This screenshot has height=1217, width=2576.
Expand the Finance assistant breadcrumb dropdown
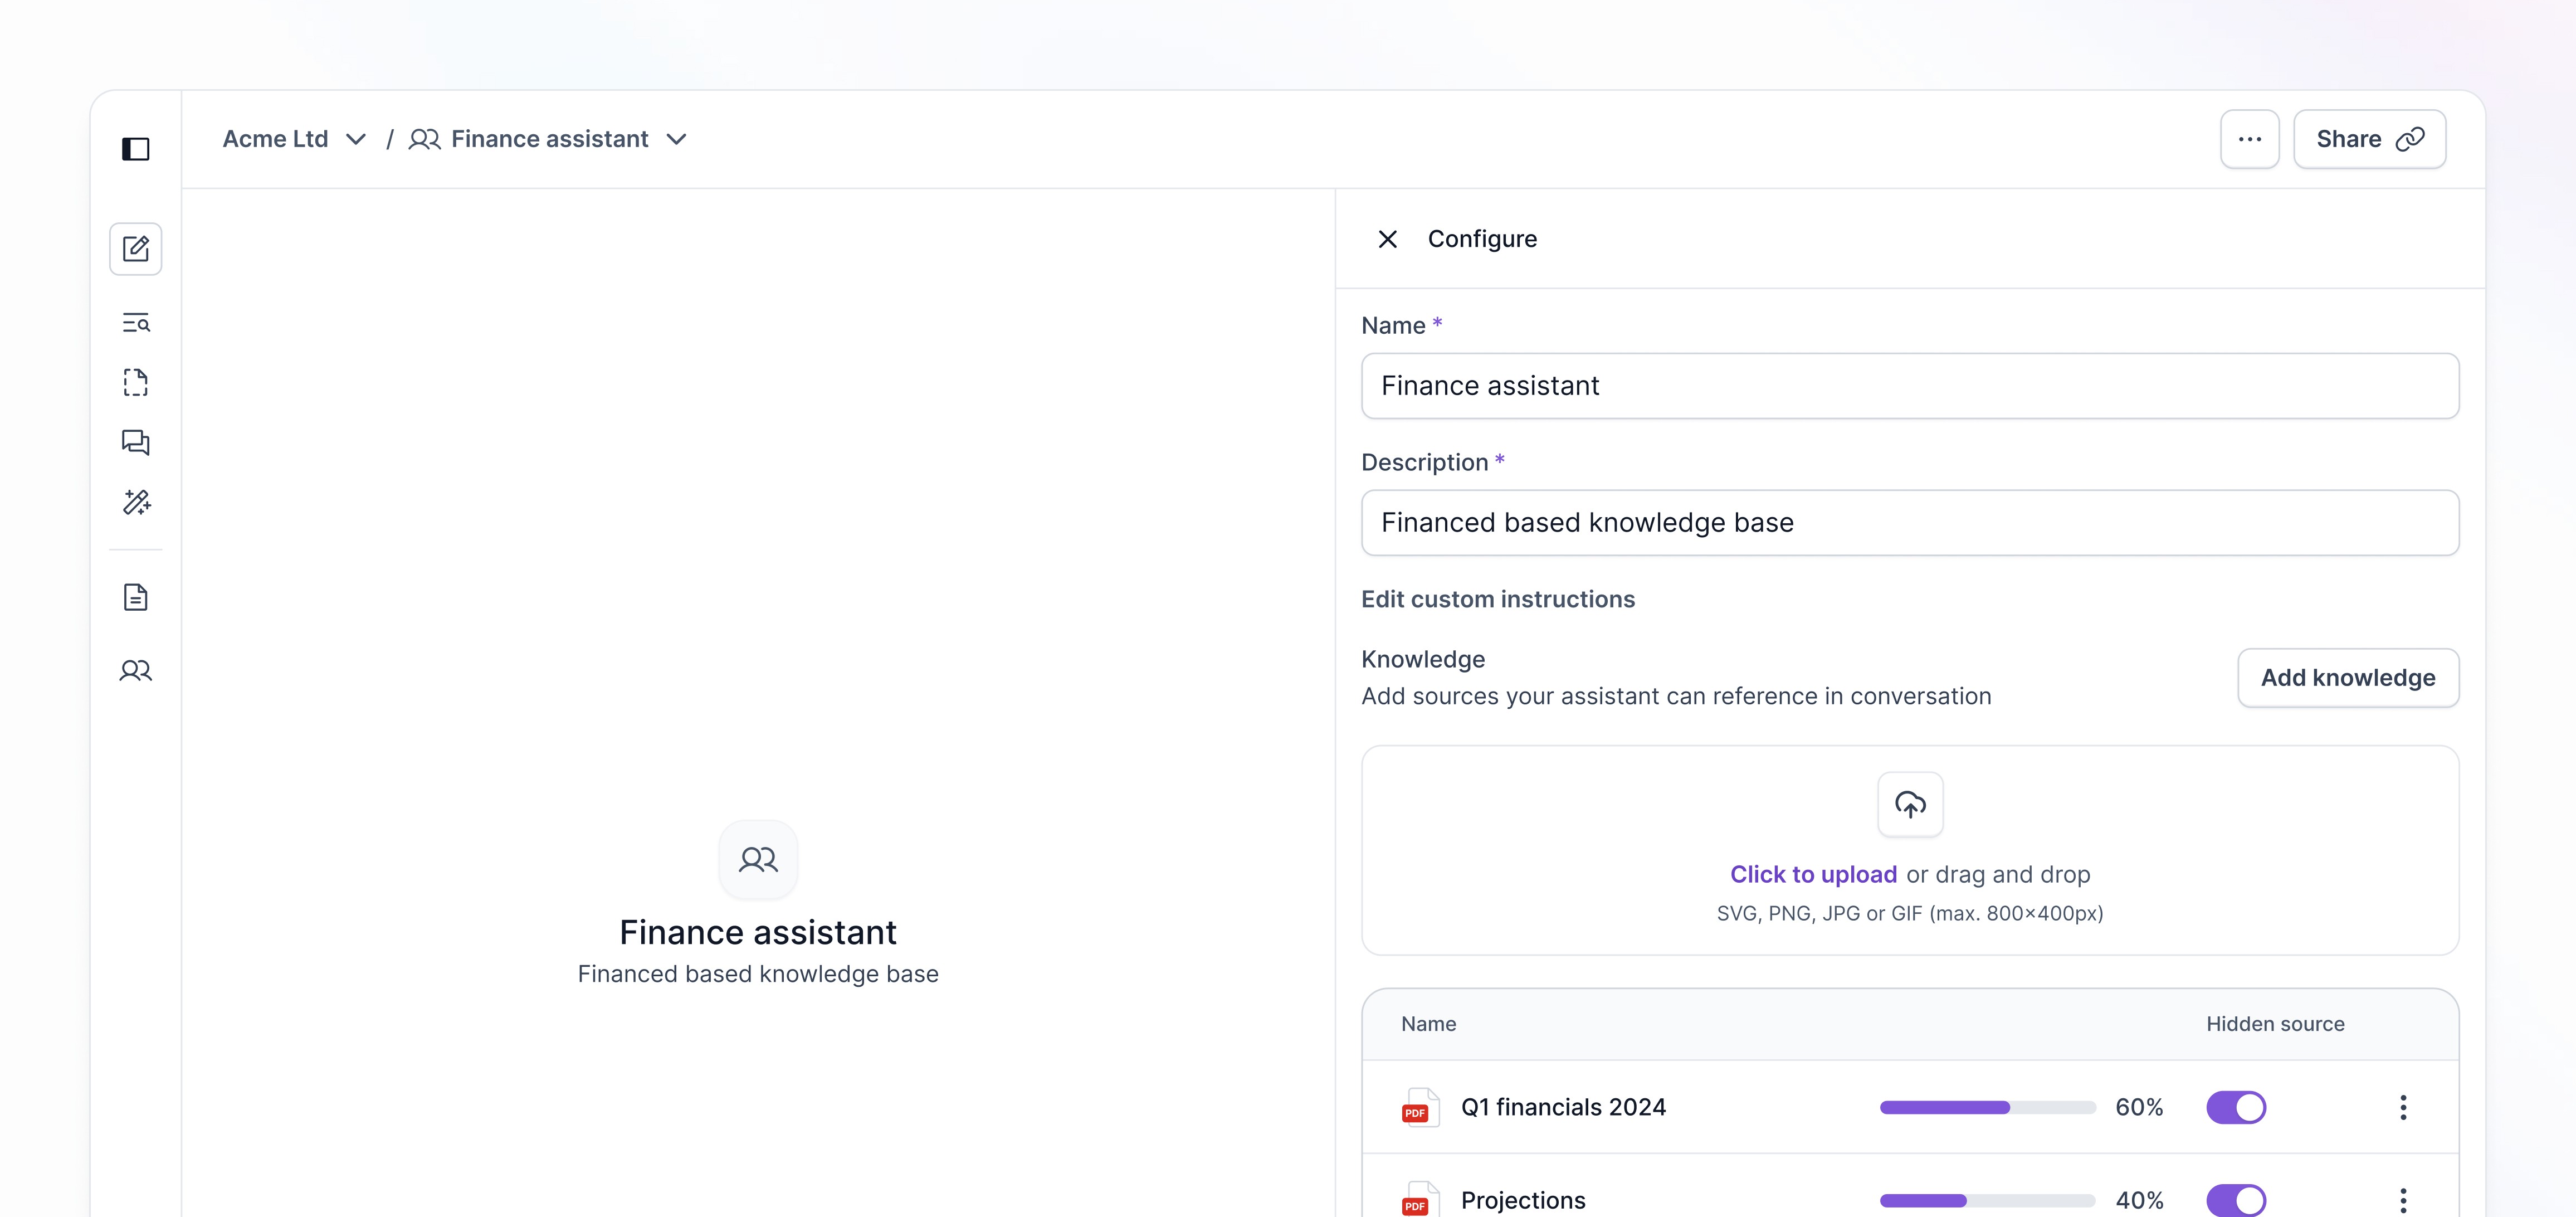pyautogui.click(x=676, y=139)
